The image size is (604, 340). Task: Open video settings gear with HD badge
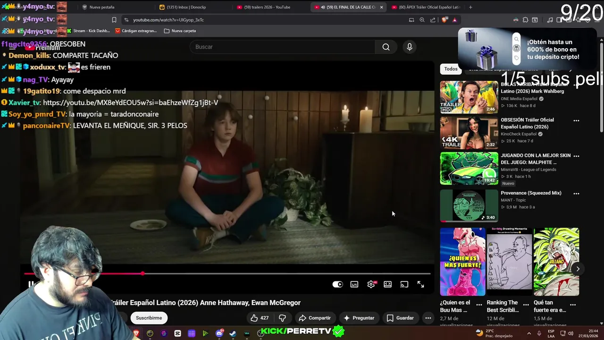(371, 284)
